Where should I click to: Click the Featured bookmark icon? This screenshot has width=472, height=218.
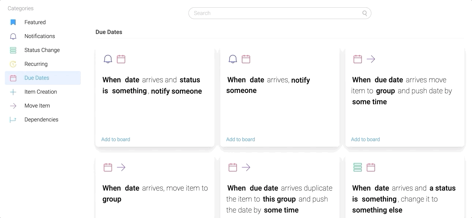pyautogui.click(x=13, y=22)
